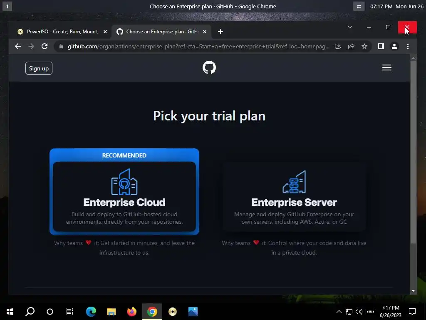
Task: Click the Sign up button
Action: [x=39, y=68]
